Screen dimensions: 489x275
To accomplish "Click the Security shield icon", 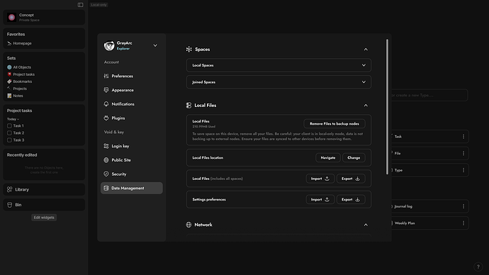I will coord(106,174).
